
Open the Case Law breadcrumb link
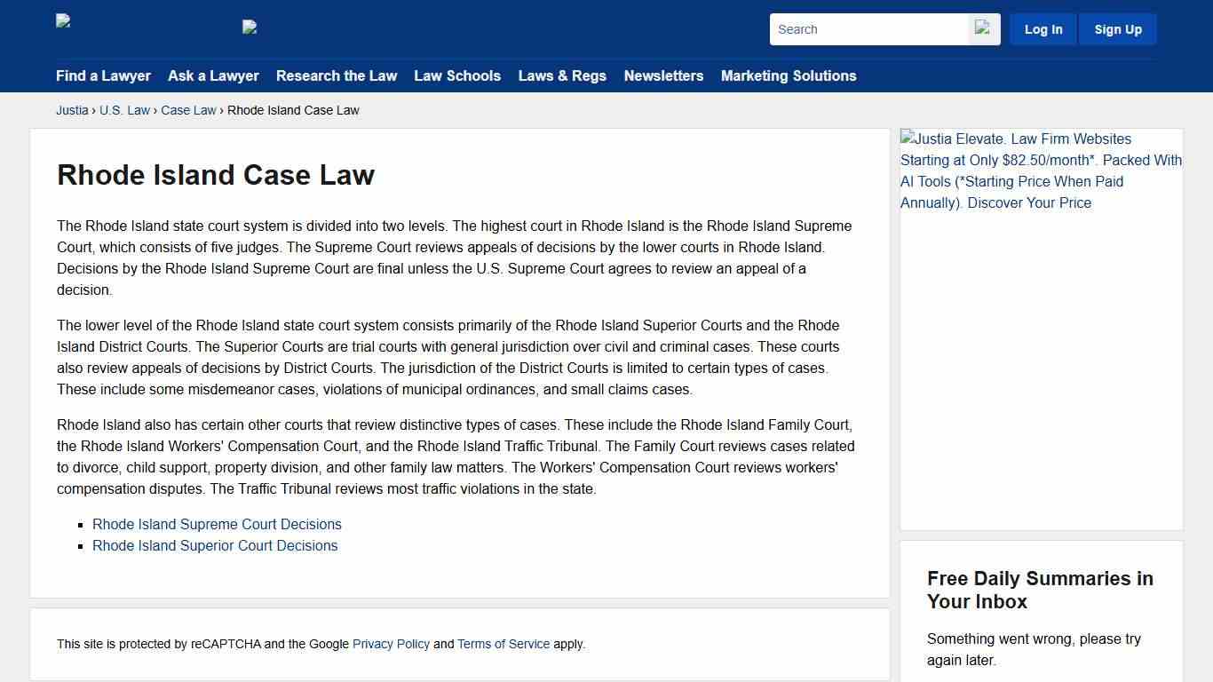coord(188,110)
